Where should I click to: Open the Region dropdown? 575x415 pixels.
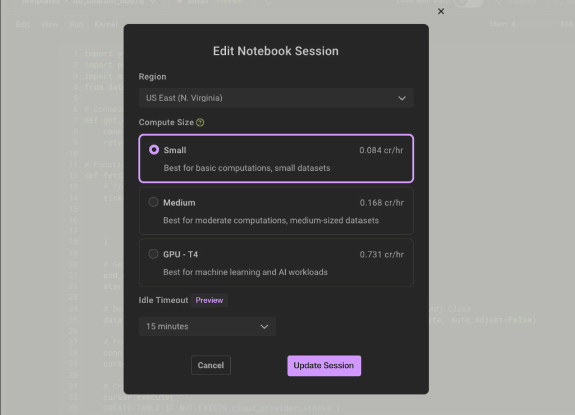(x=276, y=98)
